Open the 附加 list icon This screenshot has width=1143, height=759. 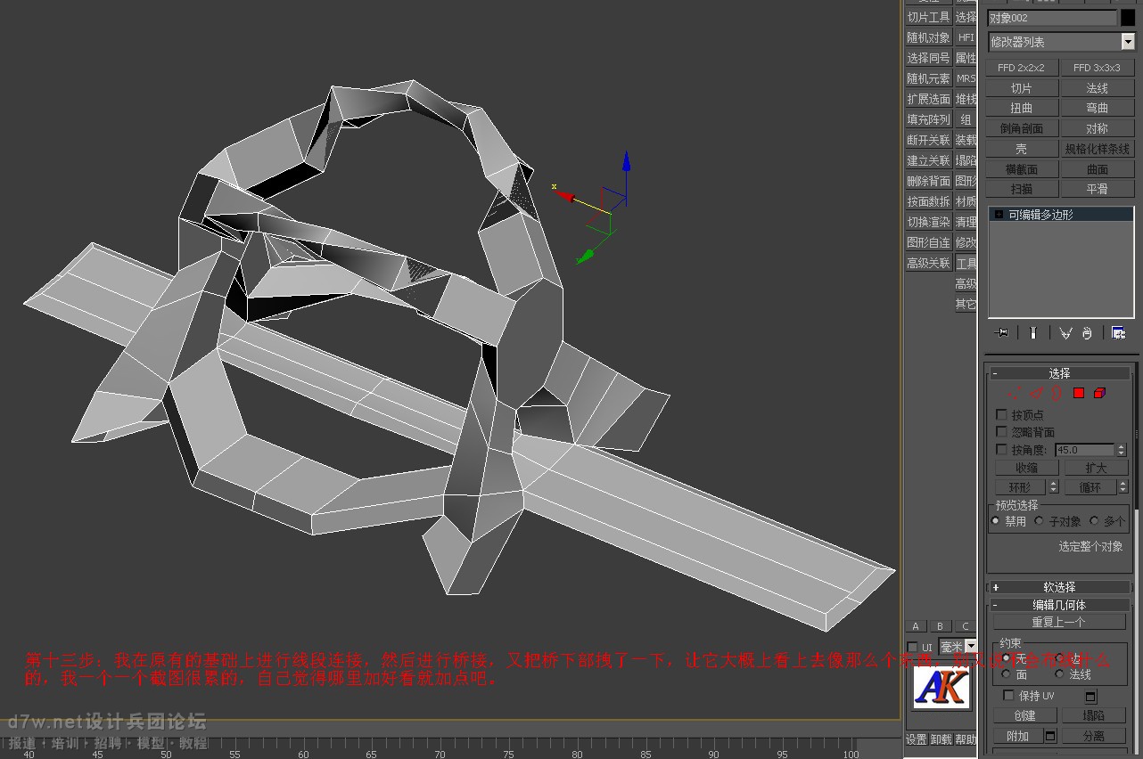point(1050,736)
